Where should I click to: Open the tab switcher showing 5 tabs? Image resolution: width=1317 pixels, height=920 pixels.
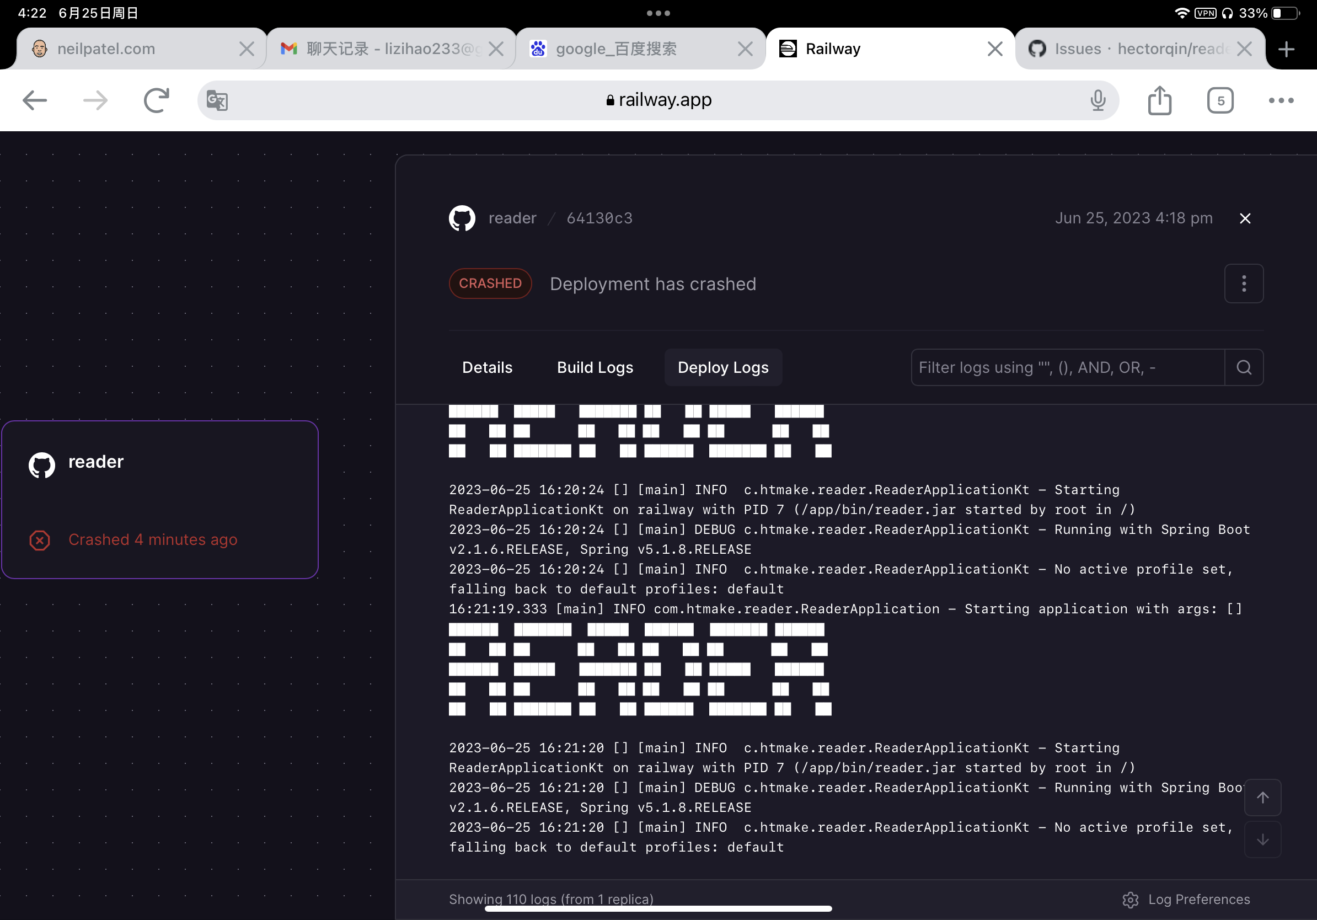[x=1220, y=100]
